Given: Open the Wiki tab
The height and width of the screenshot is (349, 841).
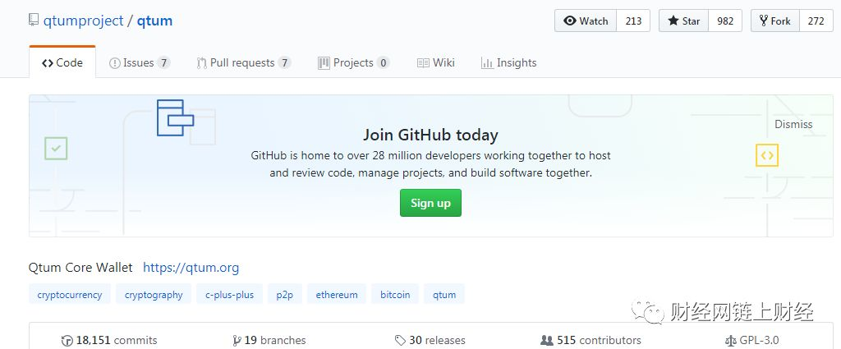Looking at the screenshot, I should [x=436, y=62].
